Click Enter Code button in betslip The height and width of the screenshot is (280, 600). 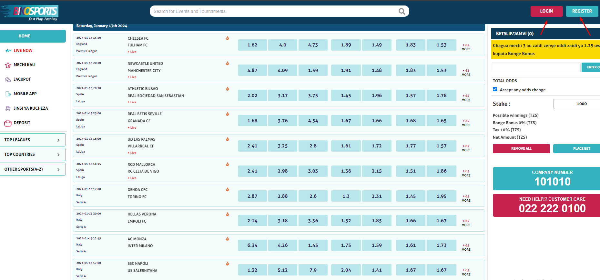click(591, 67)
